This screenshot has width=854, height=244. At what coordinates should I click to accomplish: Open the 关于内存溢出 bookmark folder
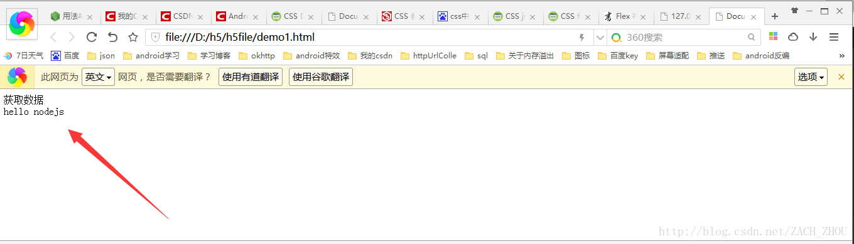point(525,56)
